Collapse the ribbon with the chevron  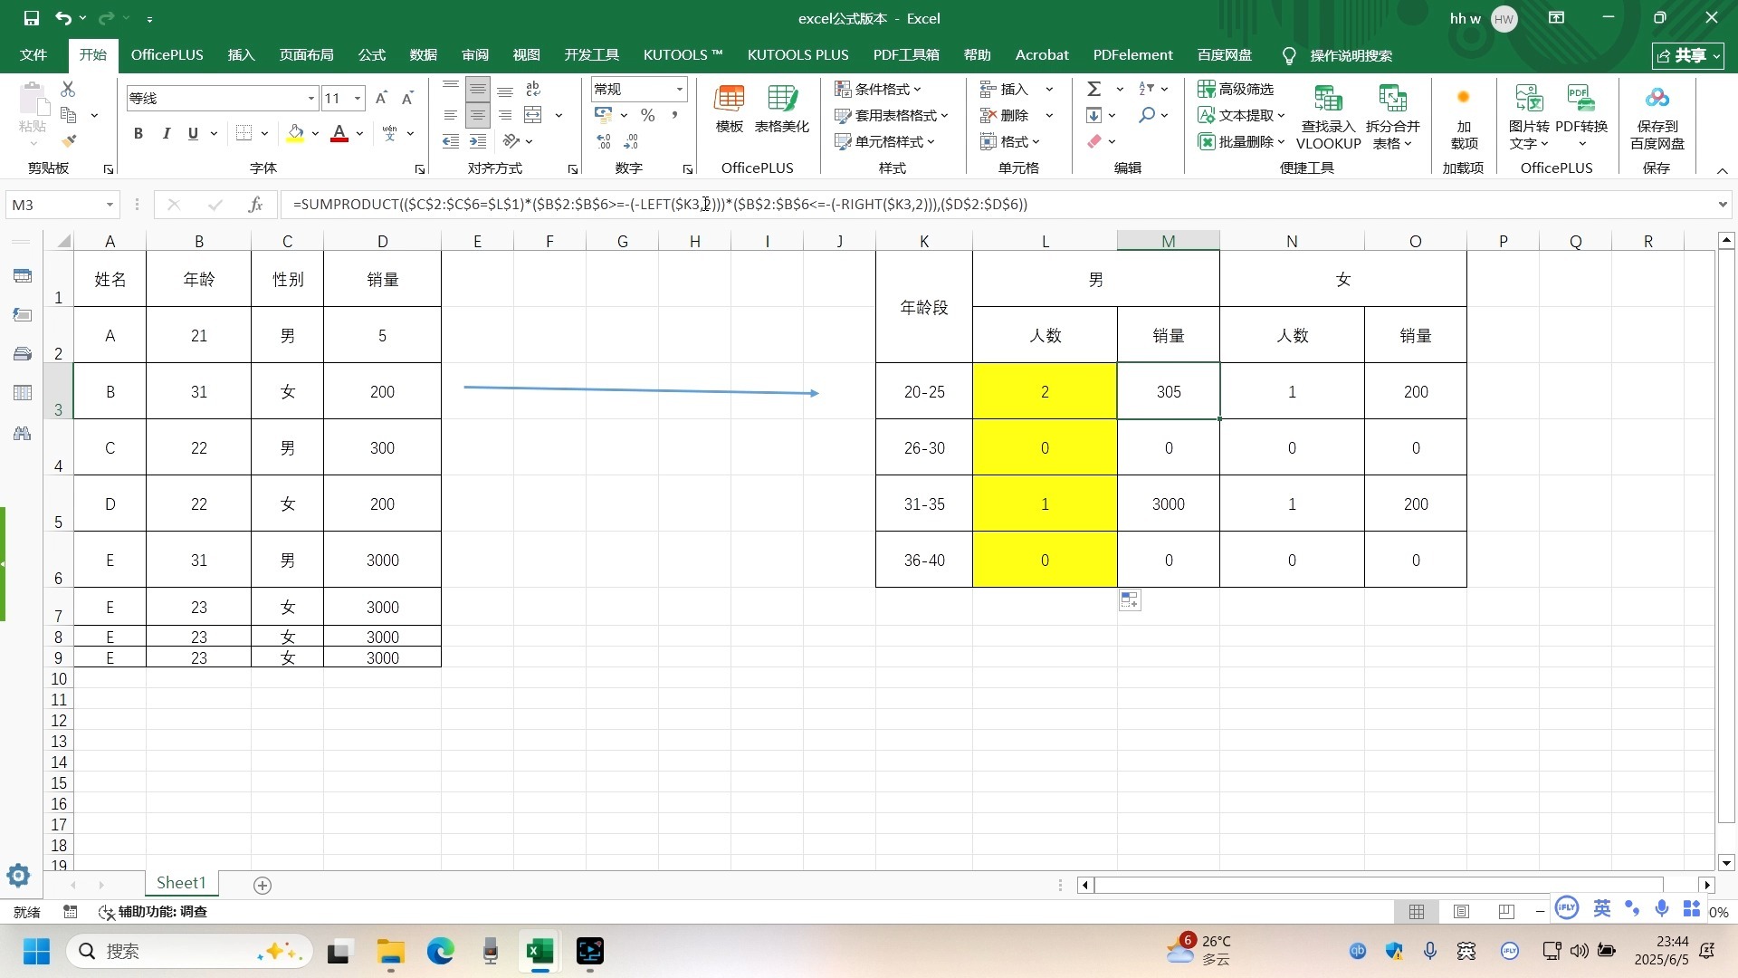[x=1723, y=170]
